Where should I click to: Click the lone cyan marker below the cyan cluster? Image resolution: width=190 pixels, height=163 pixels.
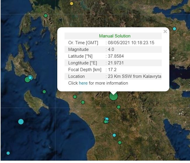pyautogui.click(x=114, y=135)
